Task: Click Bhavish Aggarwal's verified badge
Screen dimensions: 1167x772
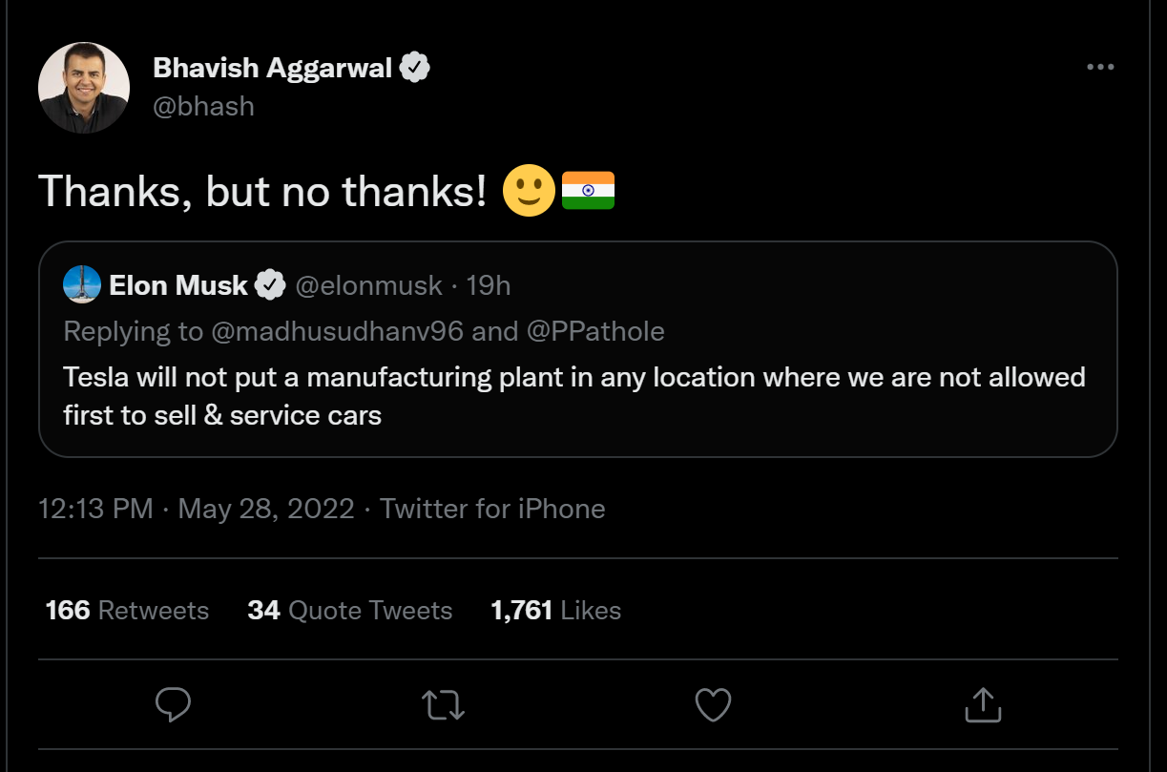Action: click(x=414, y=68)
